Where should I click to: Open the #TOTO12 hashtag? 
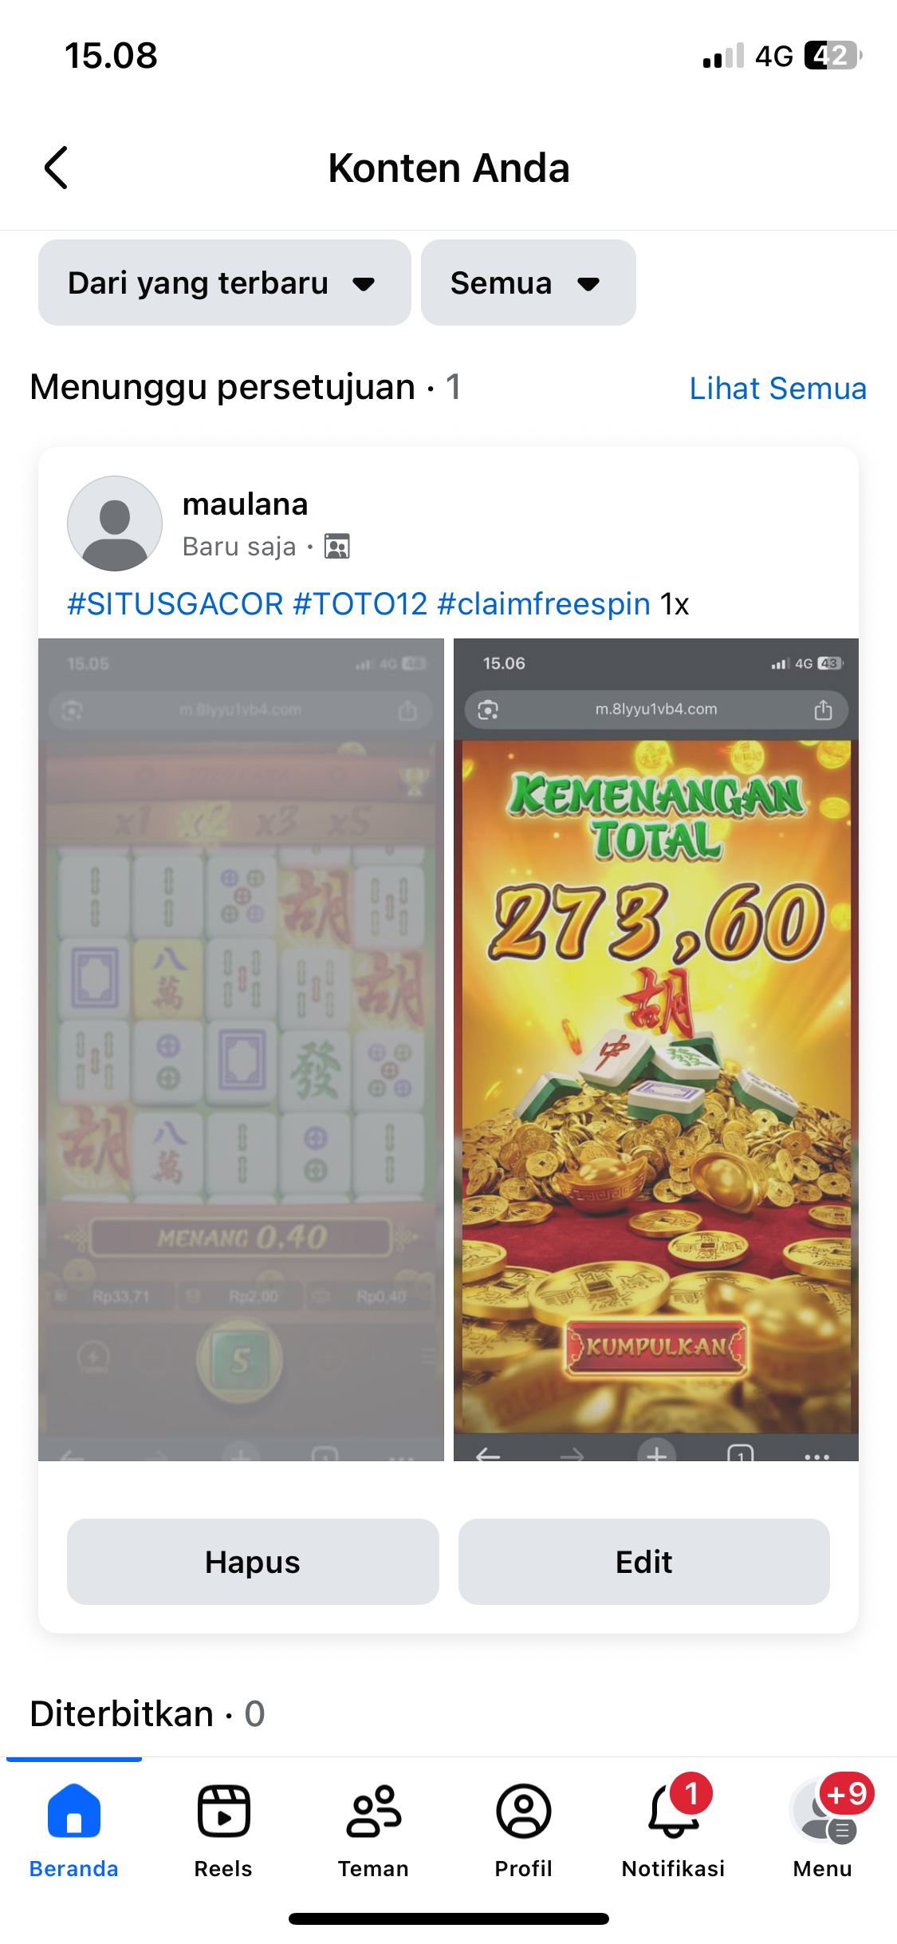(x=360, y=604)
